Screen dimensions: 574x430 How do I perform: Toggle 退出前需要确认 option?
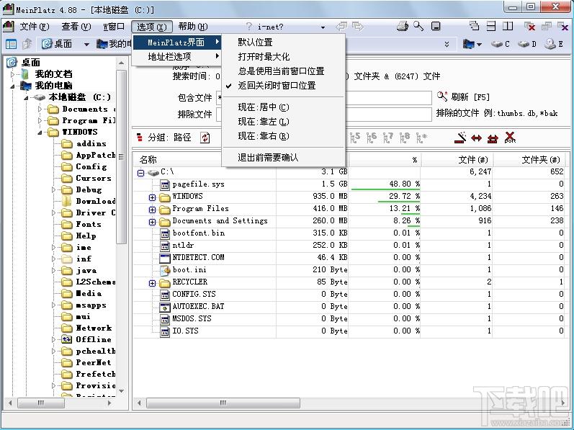[x=268, y=157]
